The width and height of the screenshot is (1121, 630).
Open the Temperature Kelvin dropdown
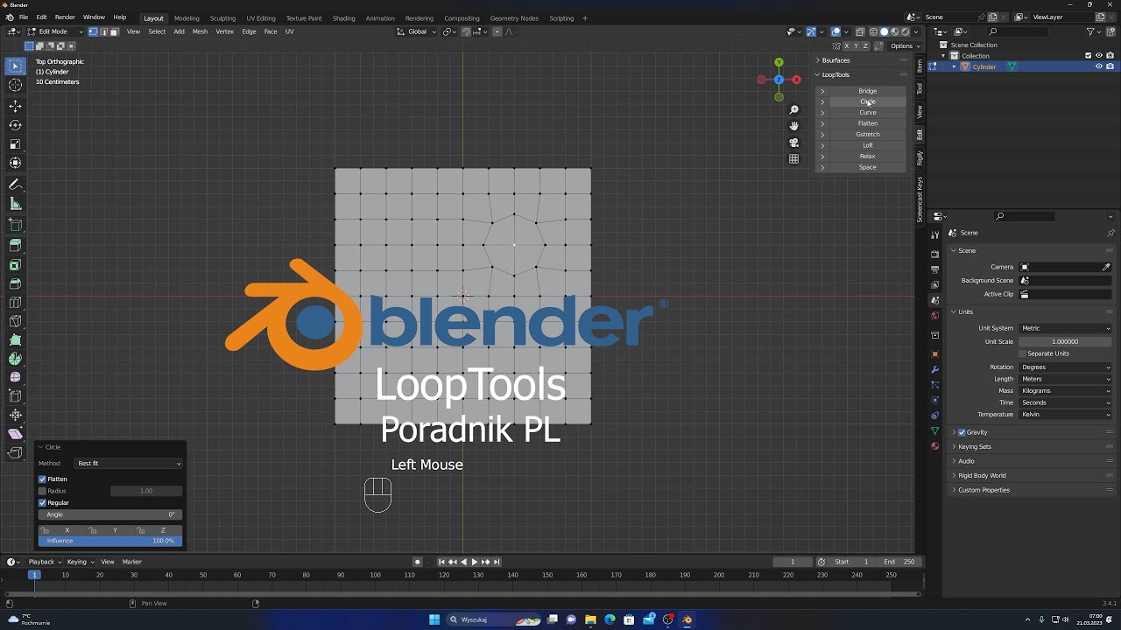pyautogui.click(x=1066, y=415)
